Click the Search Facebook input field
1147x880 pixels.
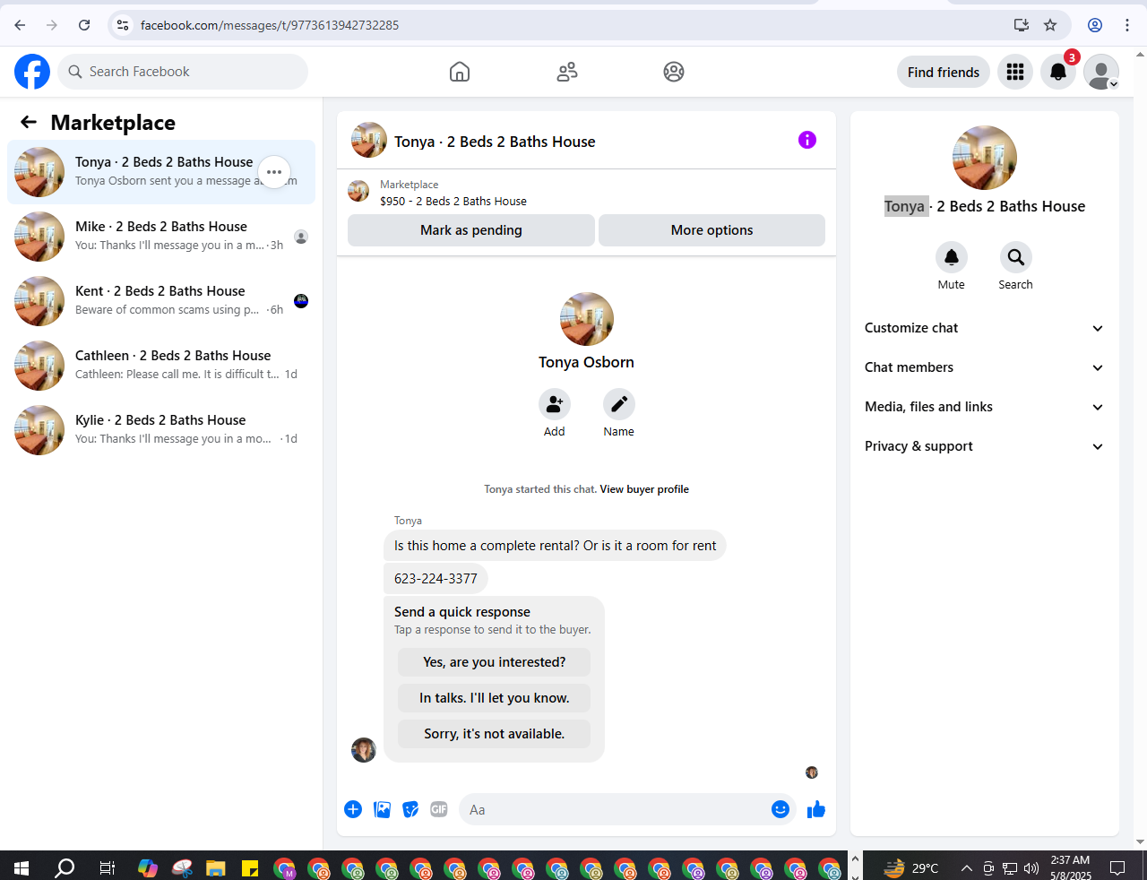click(183, 72)
